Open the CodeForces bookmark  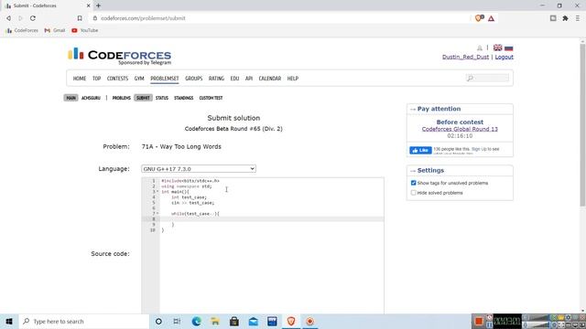click(22, 30)
